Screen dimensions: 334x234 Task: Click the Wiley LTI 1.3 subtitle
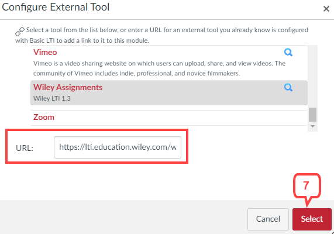pyautogui.click(x=51, y=98)
